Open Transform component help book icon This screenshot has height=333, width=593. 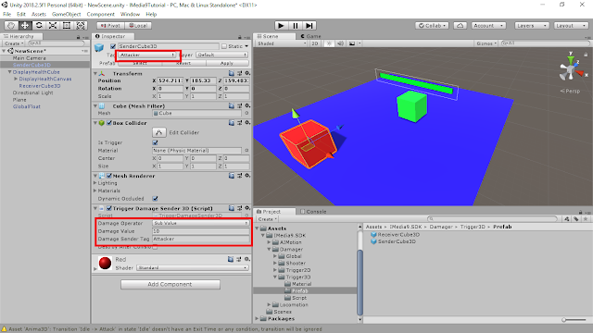coord(231,73)
